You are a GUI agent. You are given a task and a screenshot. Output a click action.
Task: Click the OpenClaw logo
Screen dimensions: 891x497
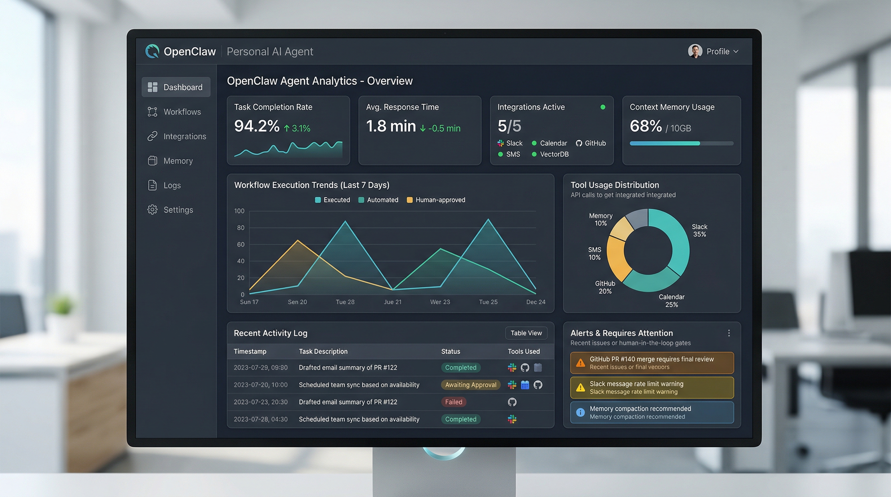point(152,51)
